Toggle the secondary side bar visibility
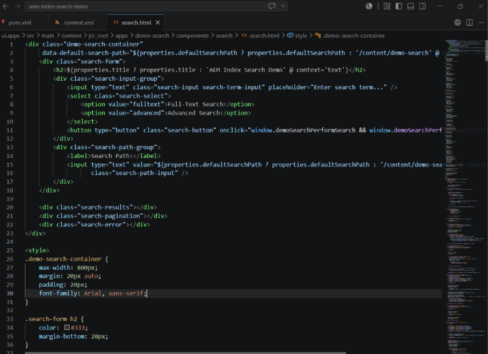Viewport: 488px width, 354px height. [422, 6]
